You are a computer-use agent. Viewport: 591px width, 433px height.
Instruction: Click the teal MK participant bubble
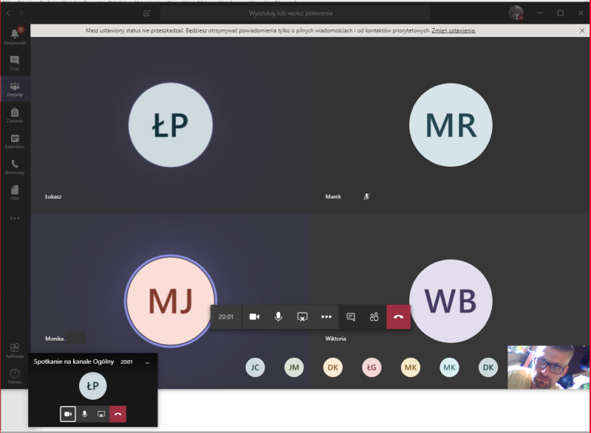[x=449, y=367]
